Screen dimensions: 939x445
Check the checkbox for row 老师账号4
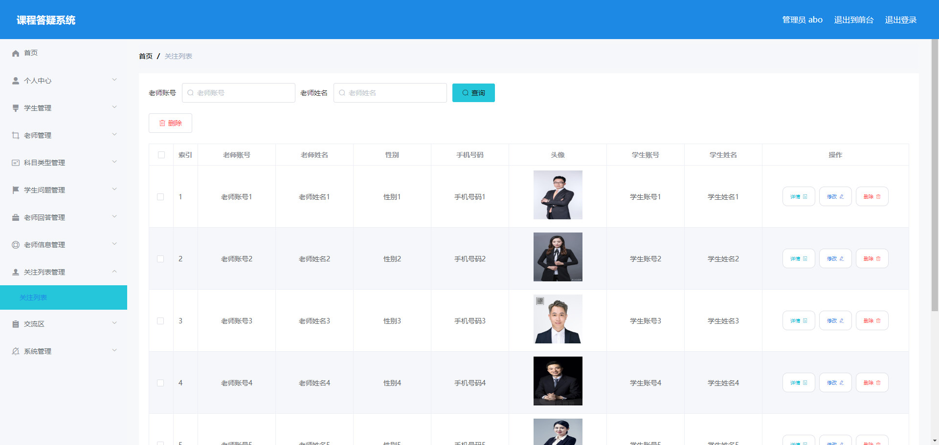160,383
